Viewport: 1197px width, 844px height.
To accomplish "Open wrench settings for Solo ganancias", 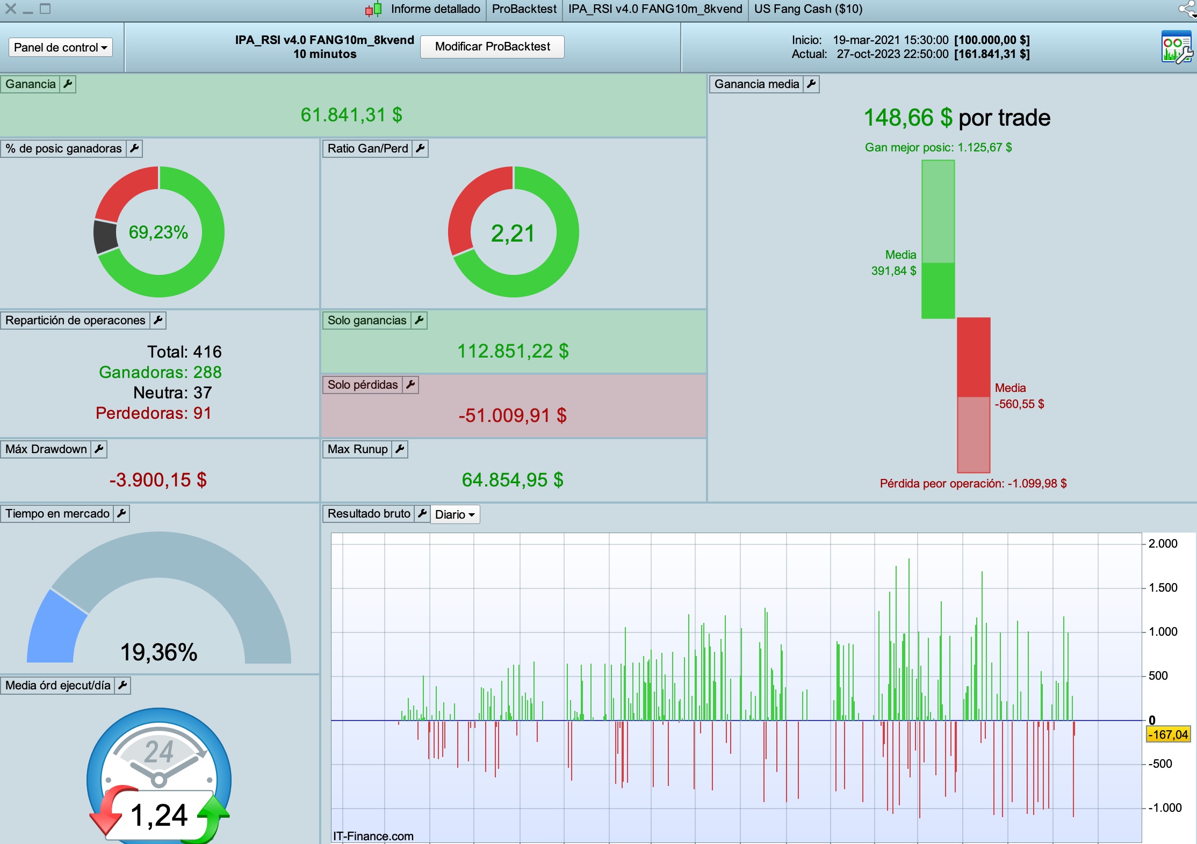I will pyautogui.click(x=419, y=321).
